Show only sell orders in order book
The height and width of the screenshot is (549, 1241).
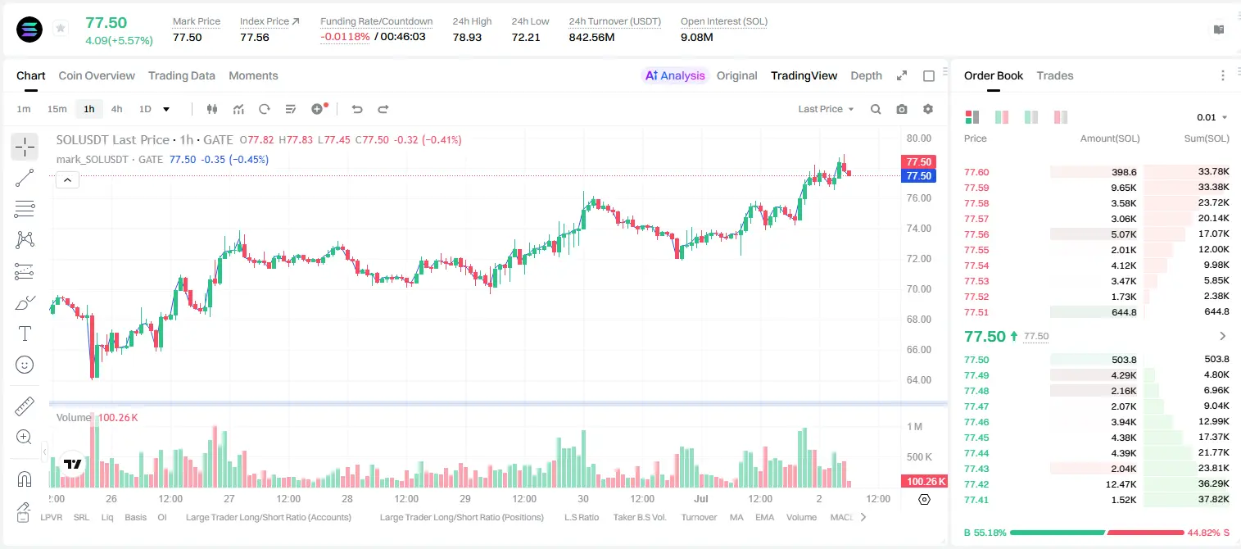pyautogui.click(x=1061, y=117)
